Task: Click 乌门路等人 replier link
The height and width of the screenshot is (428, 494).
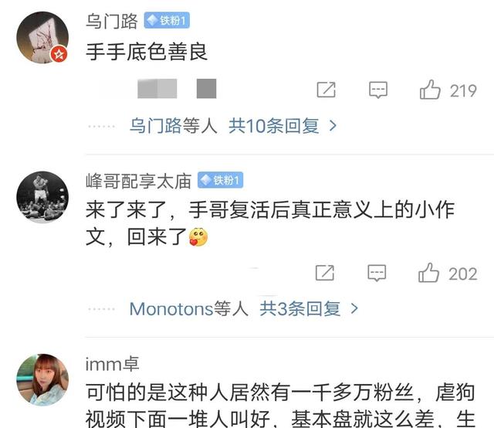Action: (174, 126)
